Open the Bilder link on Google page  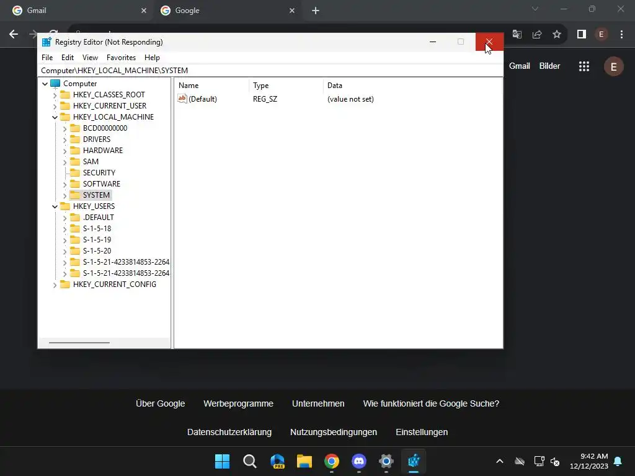pos(549,66)
